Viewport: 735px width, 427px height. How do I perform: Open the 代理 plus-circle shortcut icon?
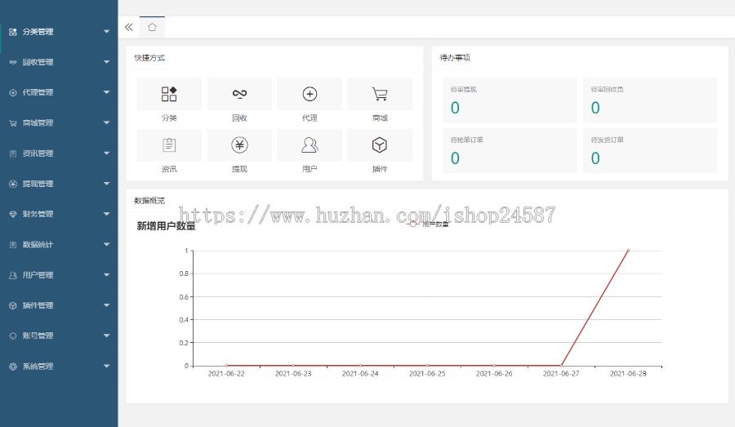click(x=310, y=94)
